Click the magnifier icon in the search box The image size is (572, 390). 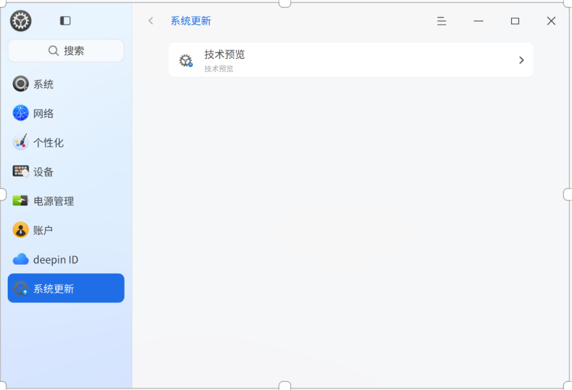click(54, 51)
